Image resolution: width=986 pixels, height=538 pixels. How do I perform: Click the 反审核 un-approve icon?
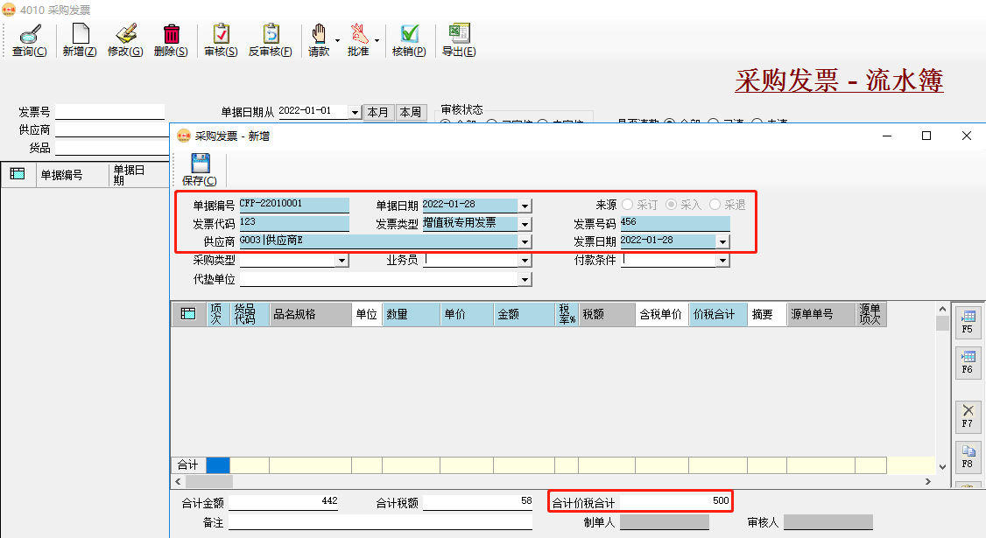click(x=270, y=34)
